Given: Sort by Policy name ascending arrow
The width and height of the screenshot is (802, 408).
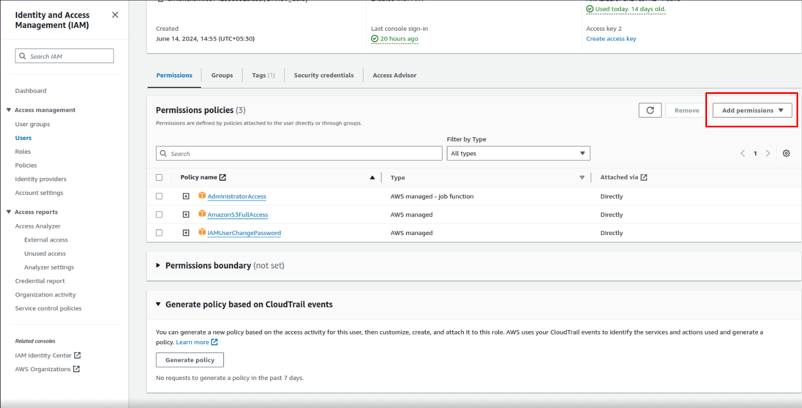Looking at the screenshot, I should point(372,177).
